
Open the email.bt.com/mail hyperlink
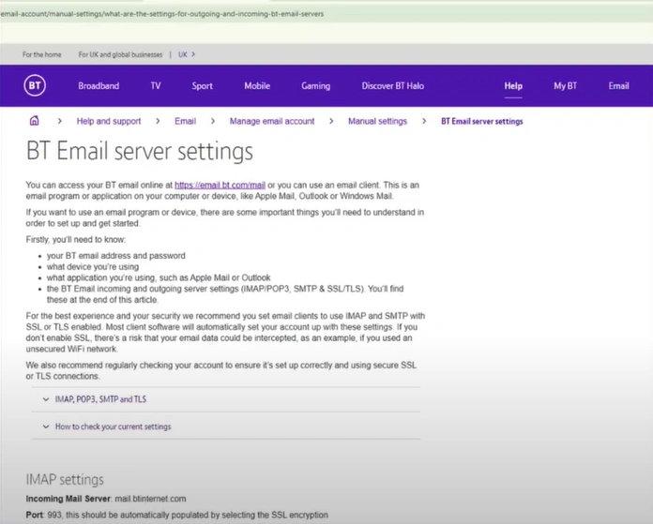(220, 186)
